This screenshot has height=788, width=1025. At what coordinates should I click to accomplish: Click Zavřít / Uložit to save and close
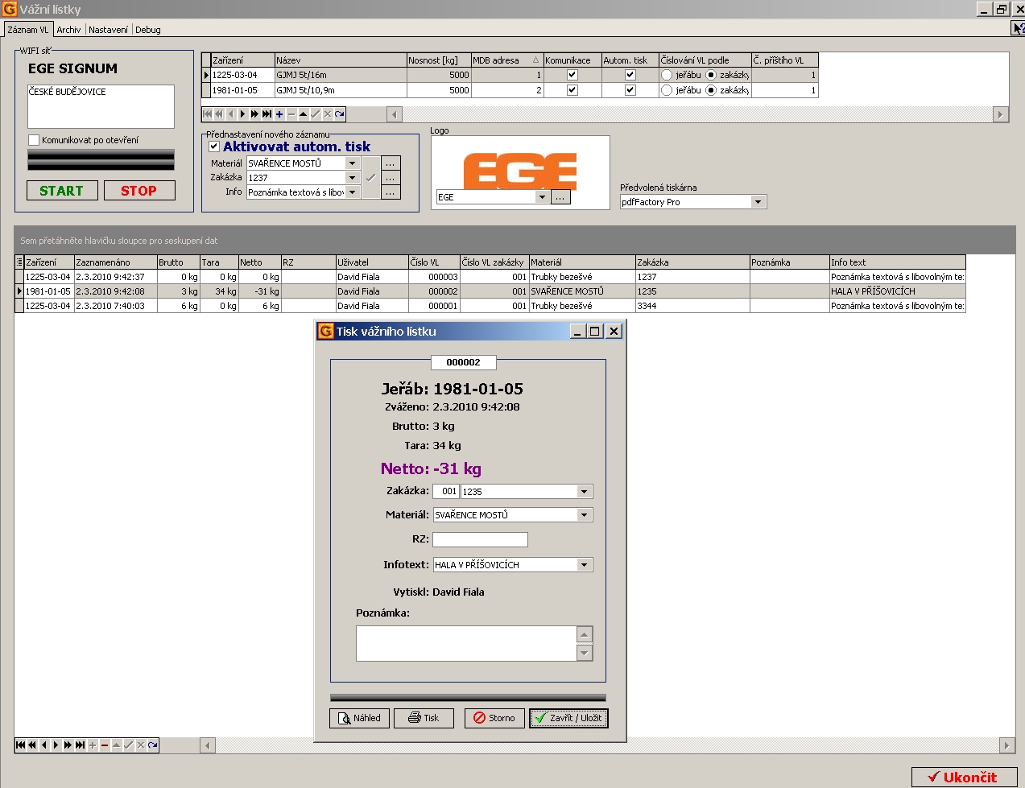tap(568, 718)
